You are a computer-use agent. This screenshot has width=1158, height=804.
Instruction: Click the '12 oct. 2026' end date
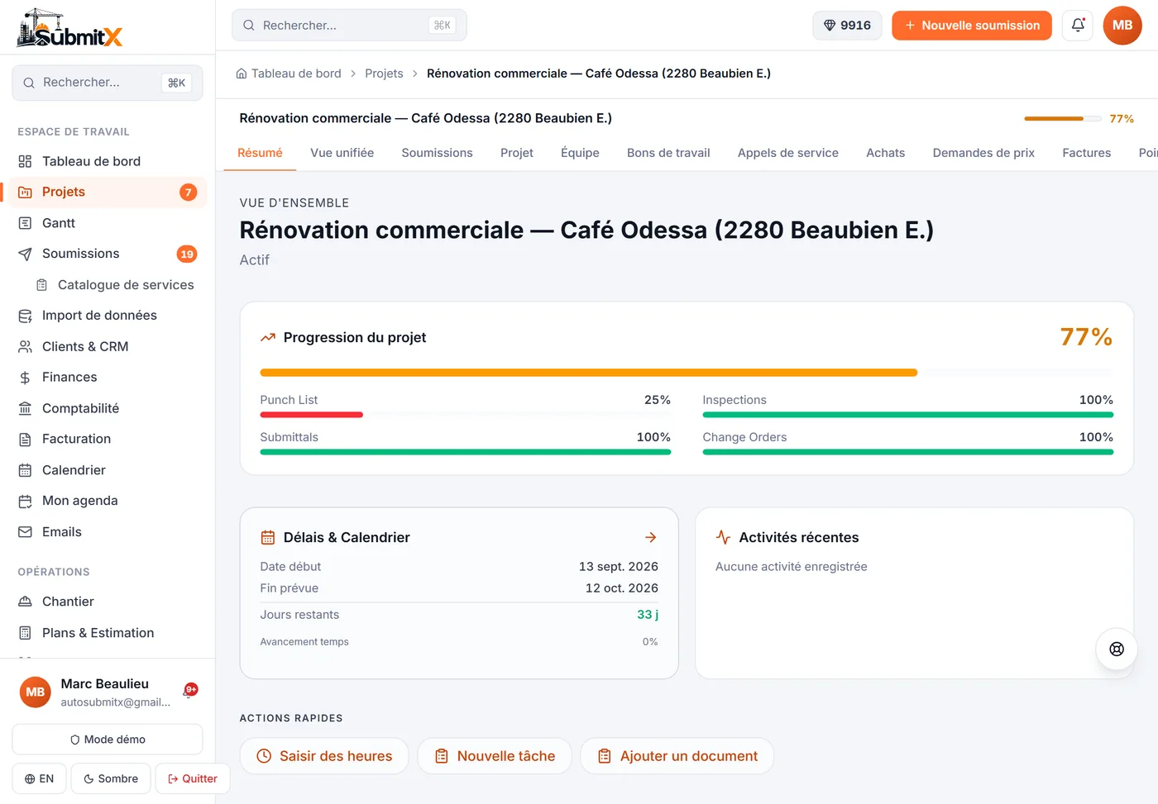click(622, 588)
